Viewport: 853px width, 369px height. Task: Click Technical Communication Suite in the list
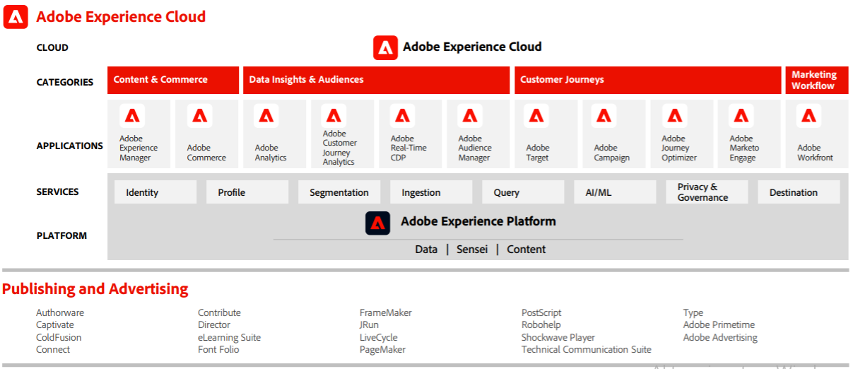[587, 349]
